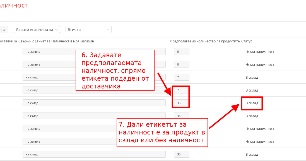Click the "Предполагаемо количество на продуктите" column header
This screenshot has height=161, width=306.
(205, 41)
